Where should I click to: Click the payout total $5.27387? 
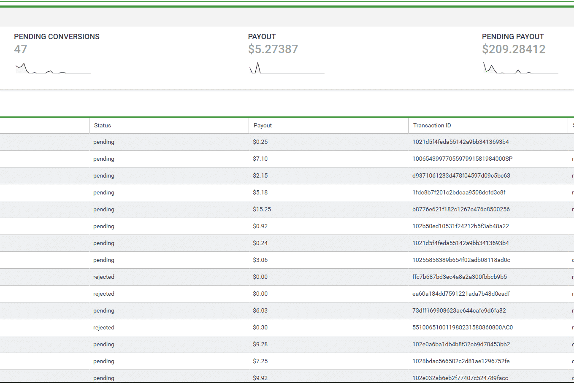273,49
